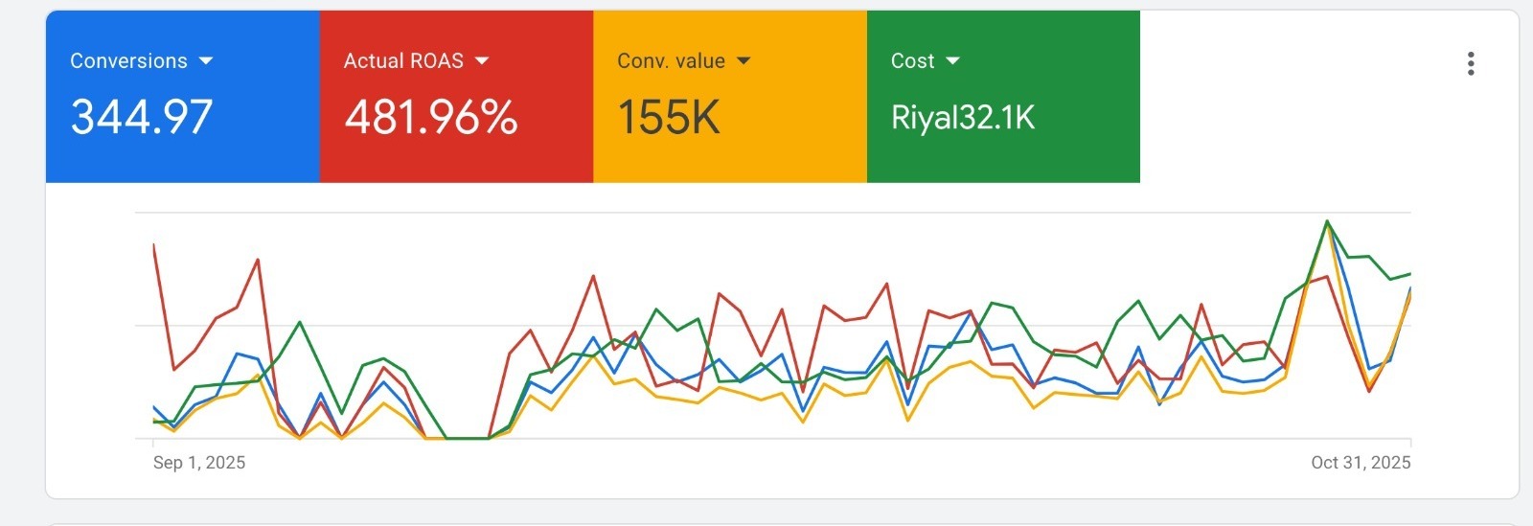Open the Conversions metric dropdown arrow
Image resolution: width=1533 pixels, height=526 pixels.
click(x=206, y=60)
